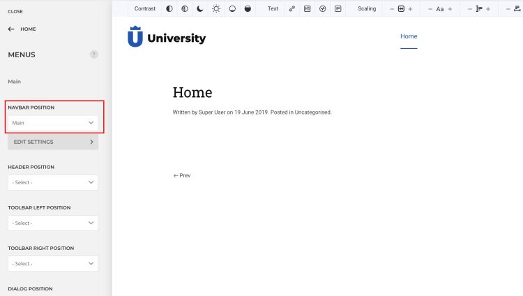
Task: Click the Contrast toolbar label
Action: [145, 8]
